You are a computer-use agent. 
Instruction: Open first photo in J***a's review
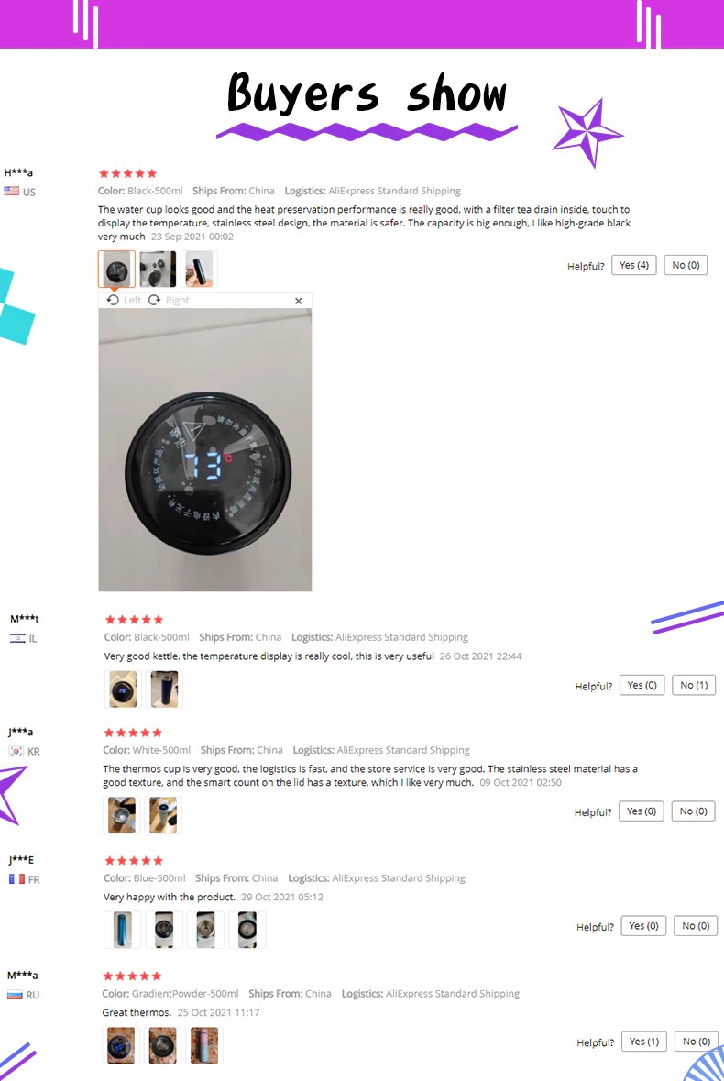[x=122, y=815]
